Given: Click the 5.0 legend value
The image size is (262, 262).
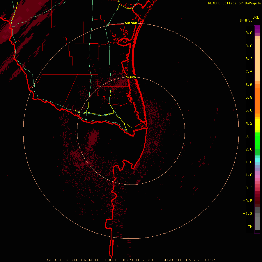Looking at the screenshot, I should pyautogui.click(x=249, y=110).
